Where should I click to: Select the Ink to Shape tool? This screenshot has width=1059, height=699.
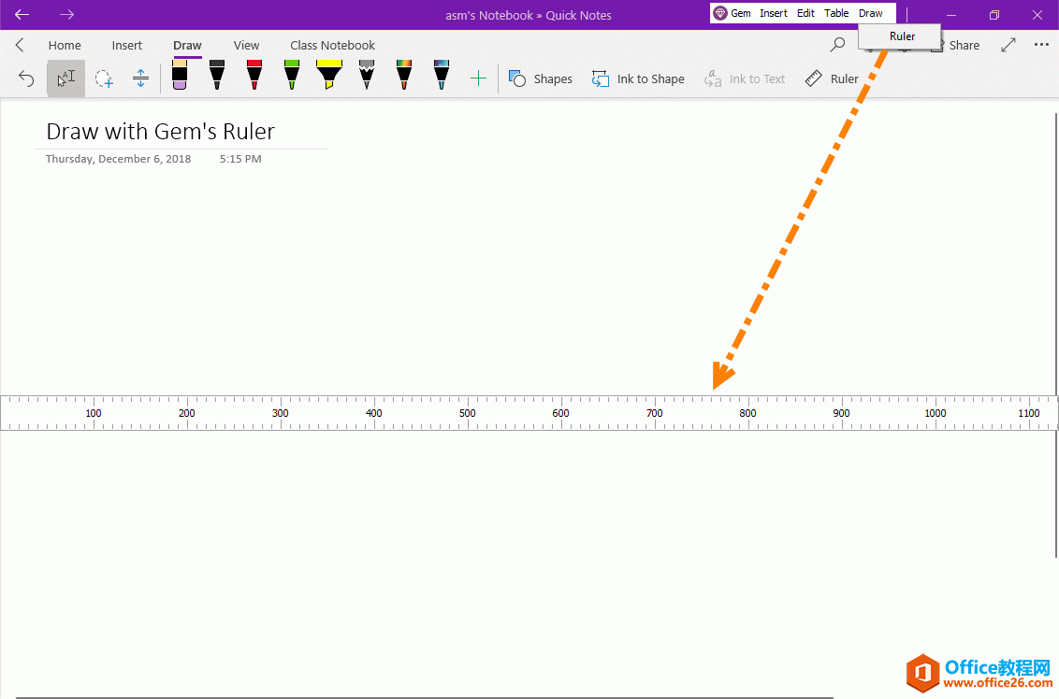(638, 78)
